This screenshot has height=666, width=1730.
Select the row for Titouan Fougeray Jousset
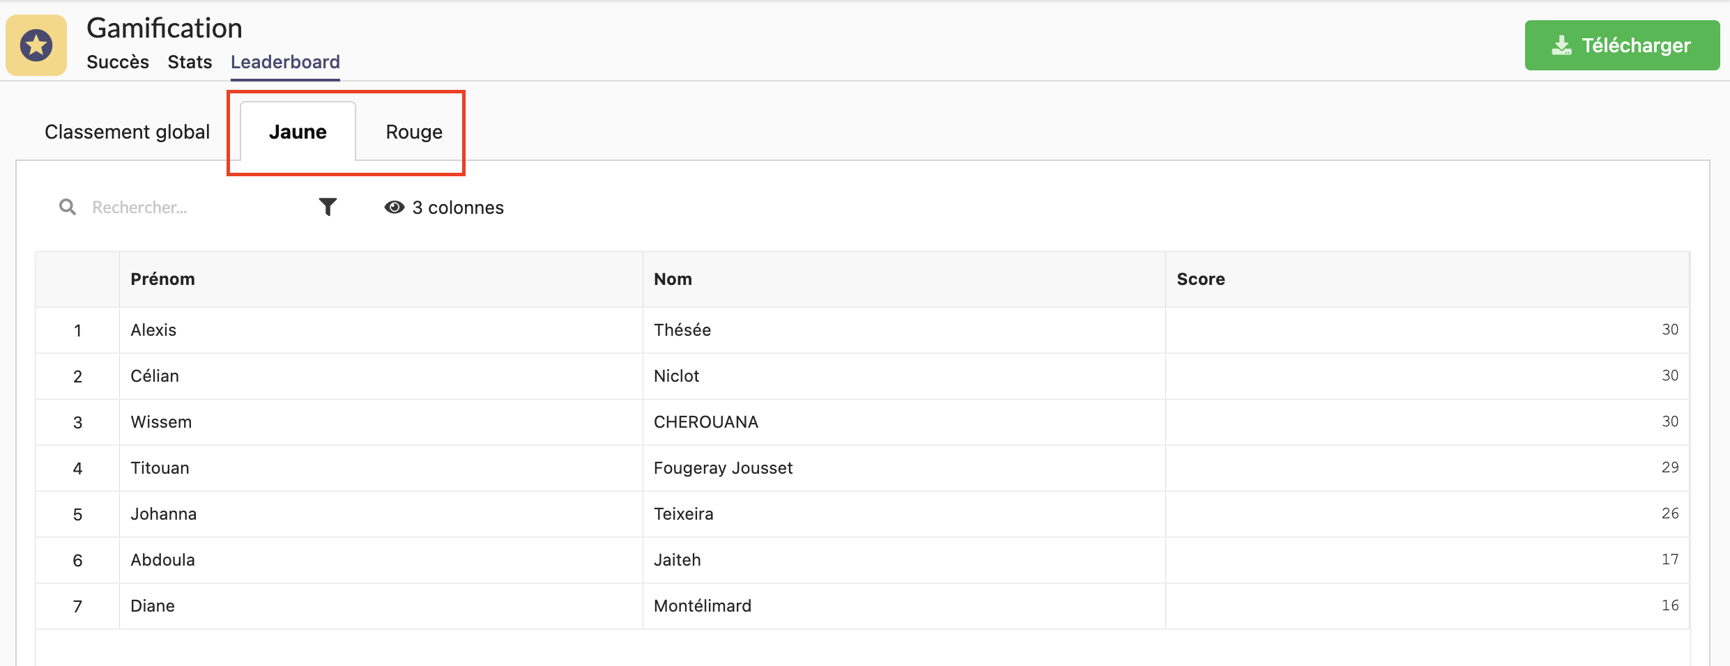click(x=862, y=468)
